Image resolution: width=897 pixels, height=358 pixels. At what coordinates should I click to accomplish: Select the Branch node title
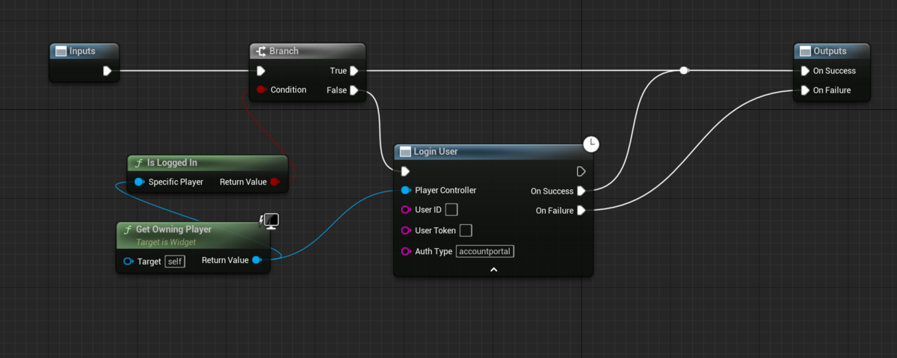[284, 51]
